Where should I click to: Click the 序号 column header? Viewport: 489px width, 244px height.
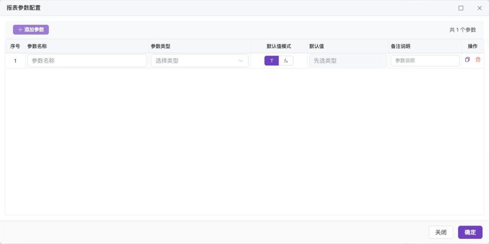pos(15,47)
